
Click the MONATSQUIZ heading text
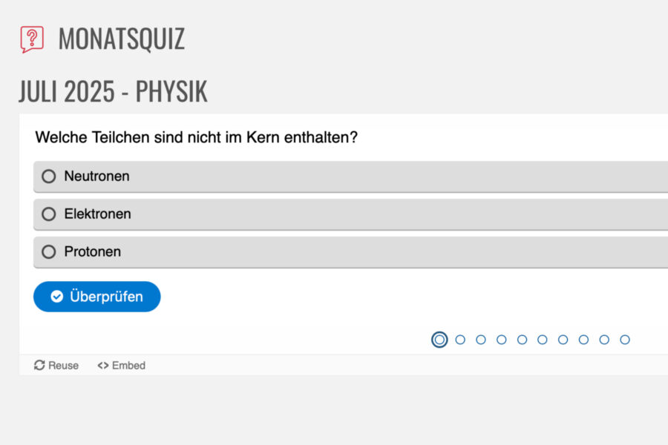121,39
